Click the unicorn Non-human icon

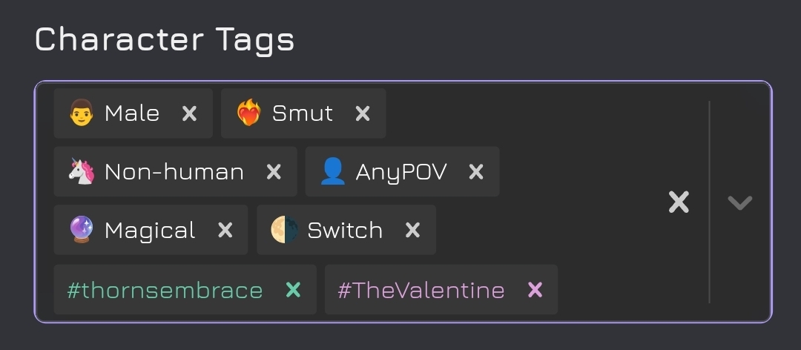(x=81, y=172)
